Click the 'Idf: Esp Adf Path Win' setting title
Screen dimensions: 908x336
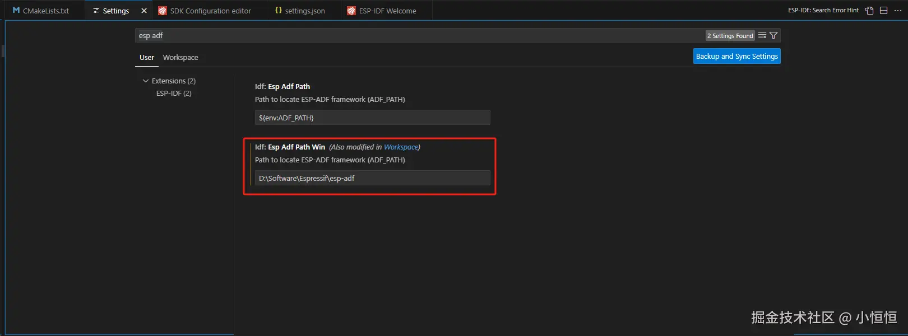pos(290,147)
